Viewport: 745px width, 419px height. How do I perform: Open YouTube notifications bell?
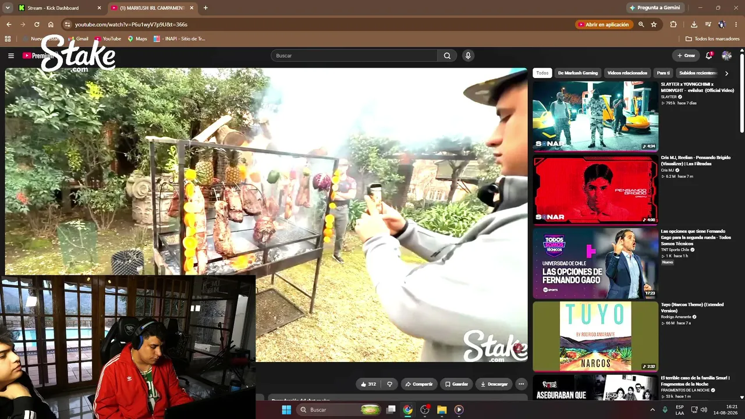click(709, 56)
